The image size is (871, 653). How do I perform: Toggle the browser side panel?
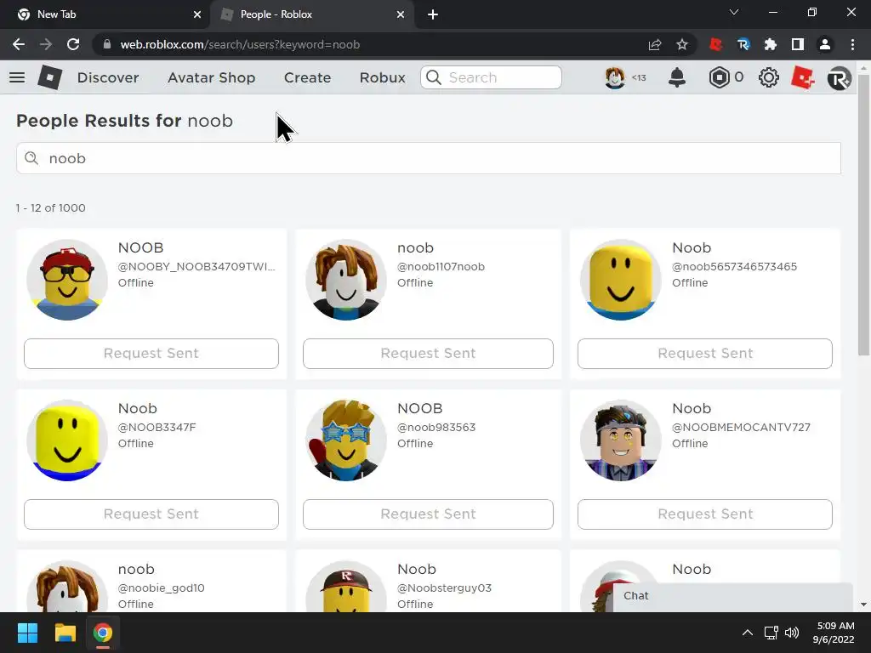(798, 44)
